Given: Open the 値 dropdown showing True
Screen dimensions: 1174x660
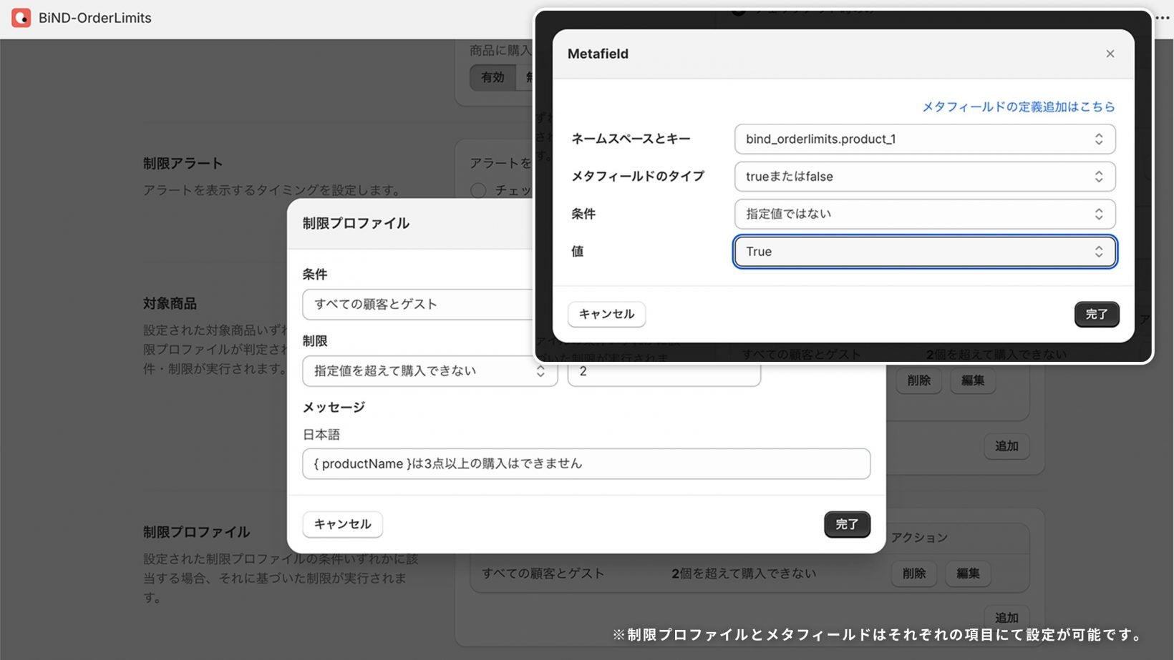Looking at the screenshot, I should tap(924, 252).
